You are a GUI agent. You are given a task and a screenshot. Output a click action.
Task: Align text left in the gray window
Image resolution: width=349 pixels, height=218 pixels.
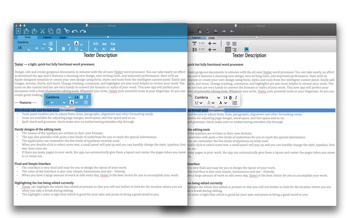pos(228,49)
